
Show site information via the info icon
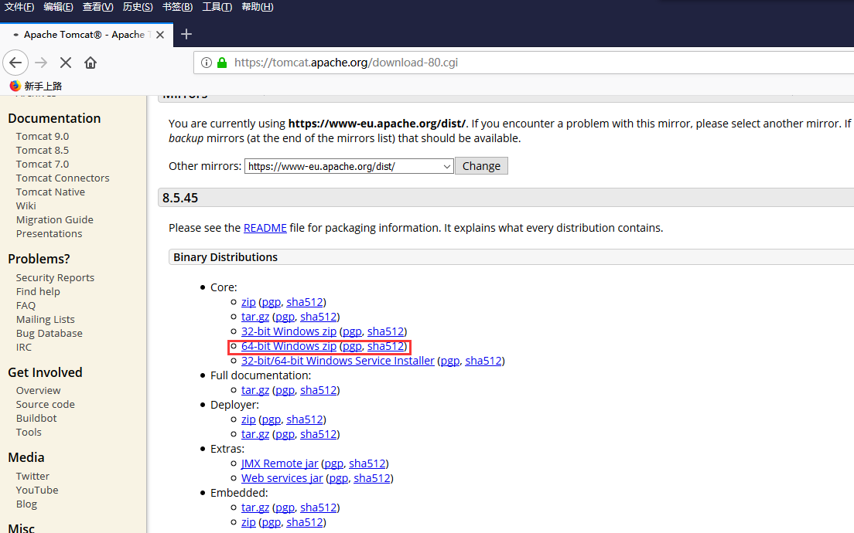[x=207, y=63]
